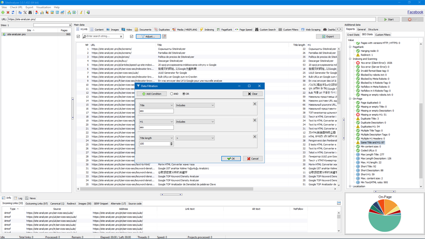Click the URL address input field
This screenshot has height=239, width=425.
[191, 19]
